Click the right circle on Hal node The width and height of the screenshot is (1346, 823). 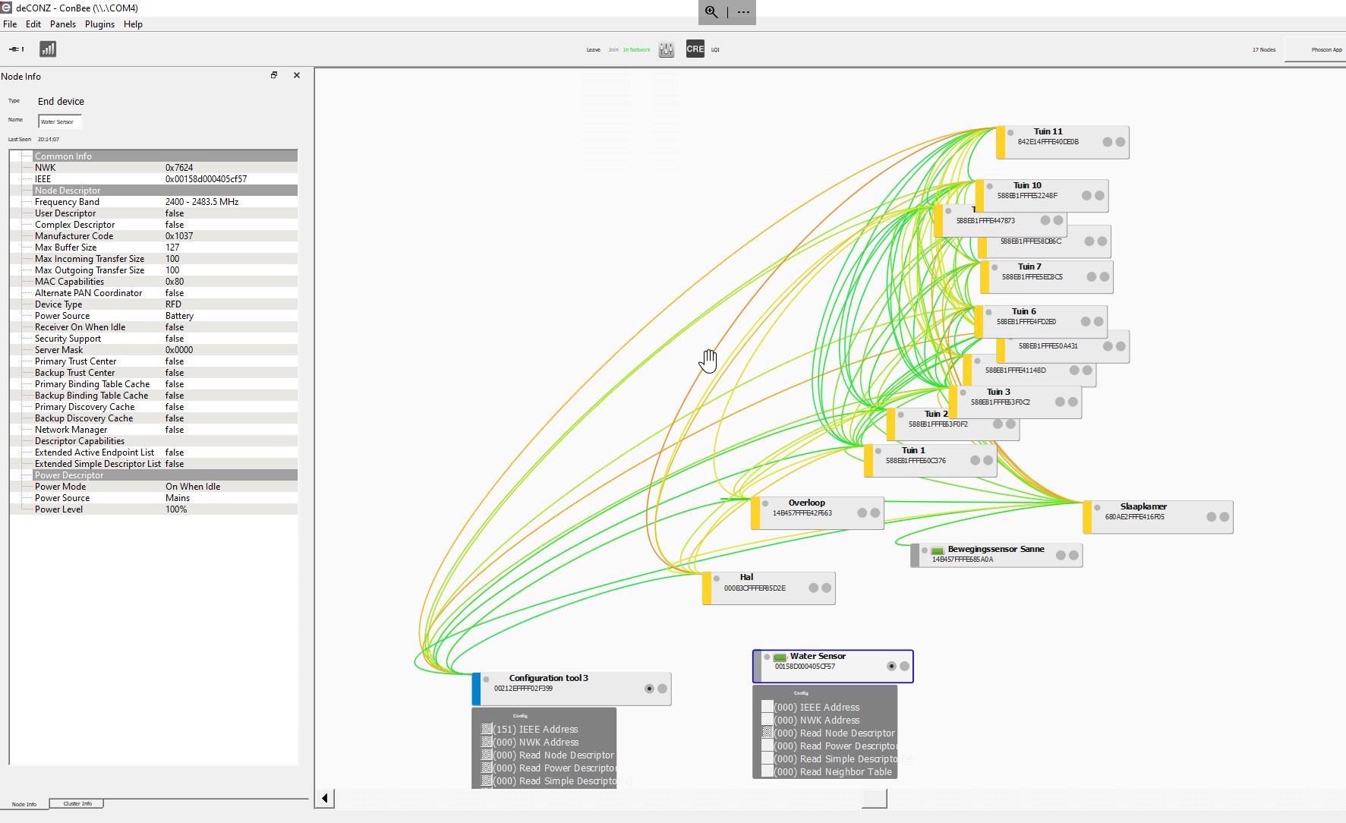tap(827, 588)
